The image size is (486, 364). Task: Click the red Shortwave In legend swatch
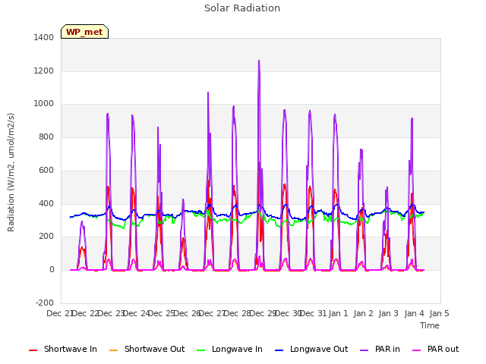point(33,350)
